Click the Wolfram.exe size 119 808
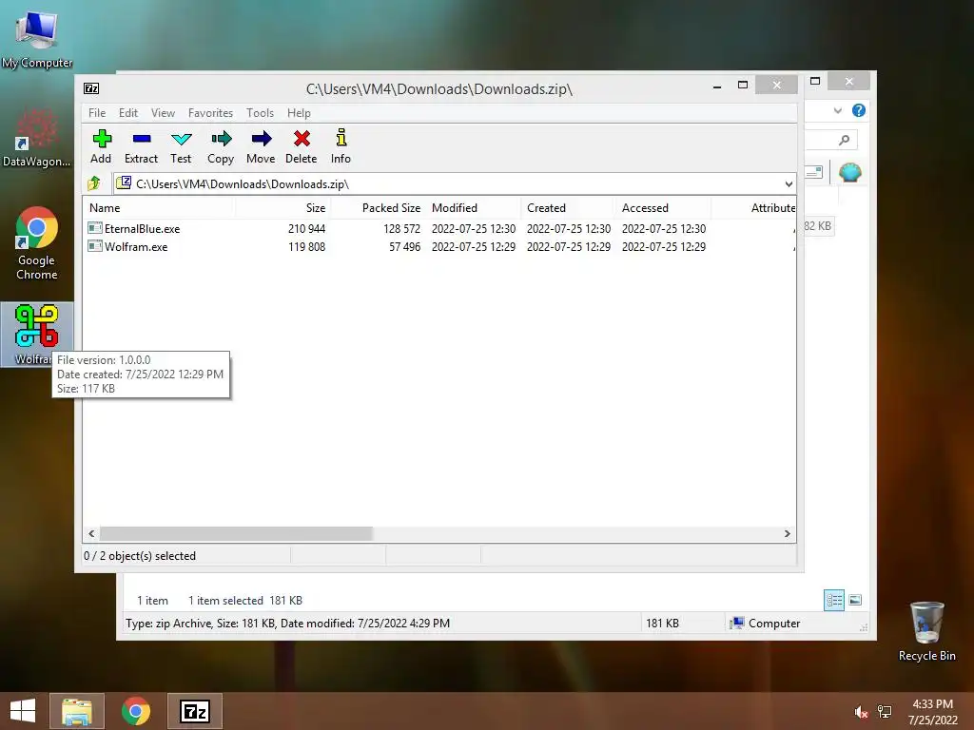The image size is (974, 730). (306, 246)
